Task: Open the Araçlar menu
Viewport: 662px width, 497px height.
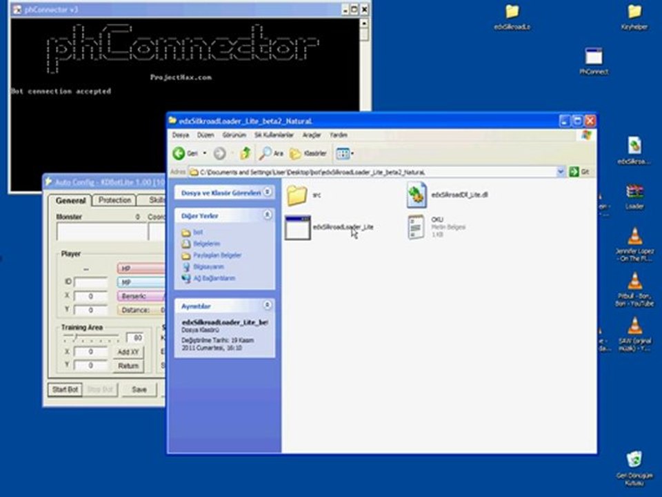Action: [312, 135]
